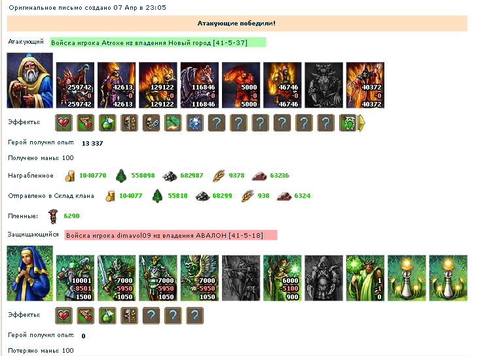Click the last defender tower icon
This screenshot has width=478, height=356.
[448, 278]
